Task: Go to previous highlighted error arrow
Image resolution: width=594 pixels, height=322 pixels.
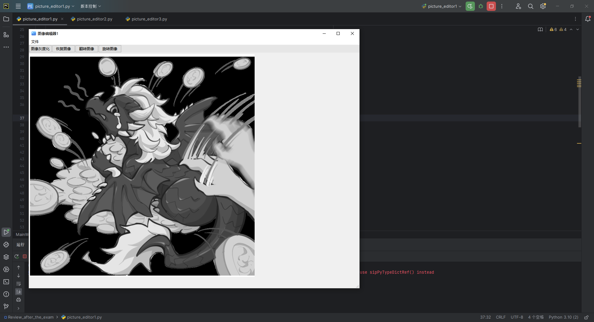Action: click(571, 29)
